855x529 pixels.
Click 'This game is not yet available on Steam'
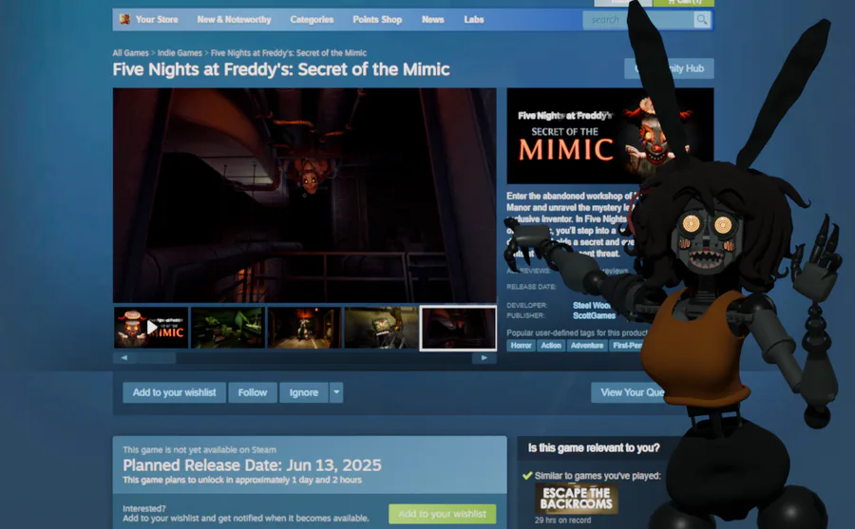(199, 450)
